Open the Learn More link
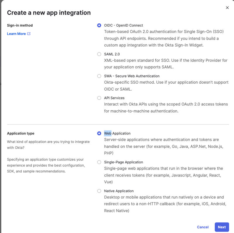Viewport: 234px width, 233px height. tap(16, 34)
